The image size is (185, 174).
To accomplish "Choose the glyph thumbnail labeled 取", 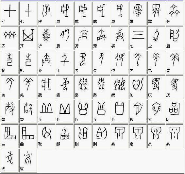I will coord(46,136).
